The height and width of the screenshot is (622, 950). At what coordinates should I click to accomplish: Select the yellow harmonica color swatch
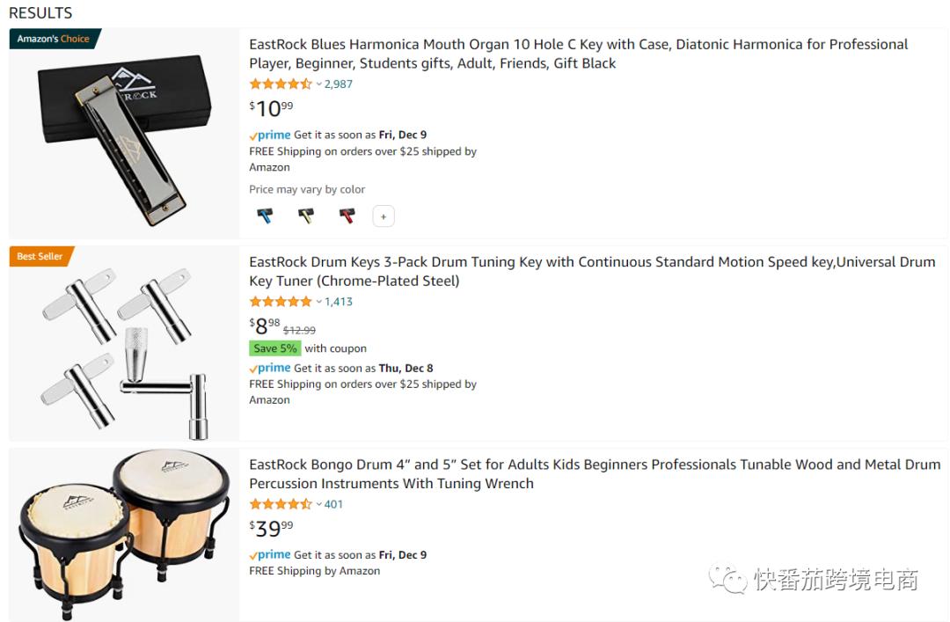(x=306, y=216)
